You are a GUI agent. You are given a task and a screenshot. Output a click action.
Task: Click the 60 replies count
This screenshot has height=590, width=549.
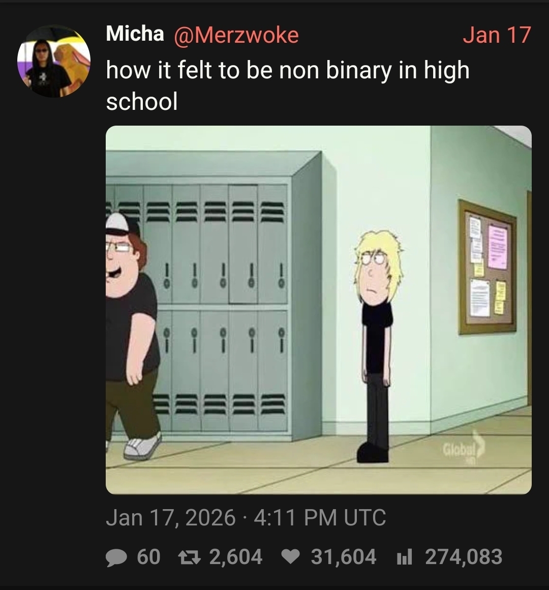[x=148, y=557]
